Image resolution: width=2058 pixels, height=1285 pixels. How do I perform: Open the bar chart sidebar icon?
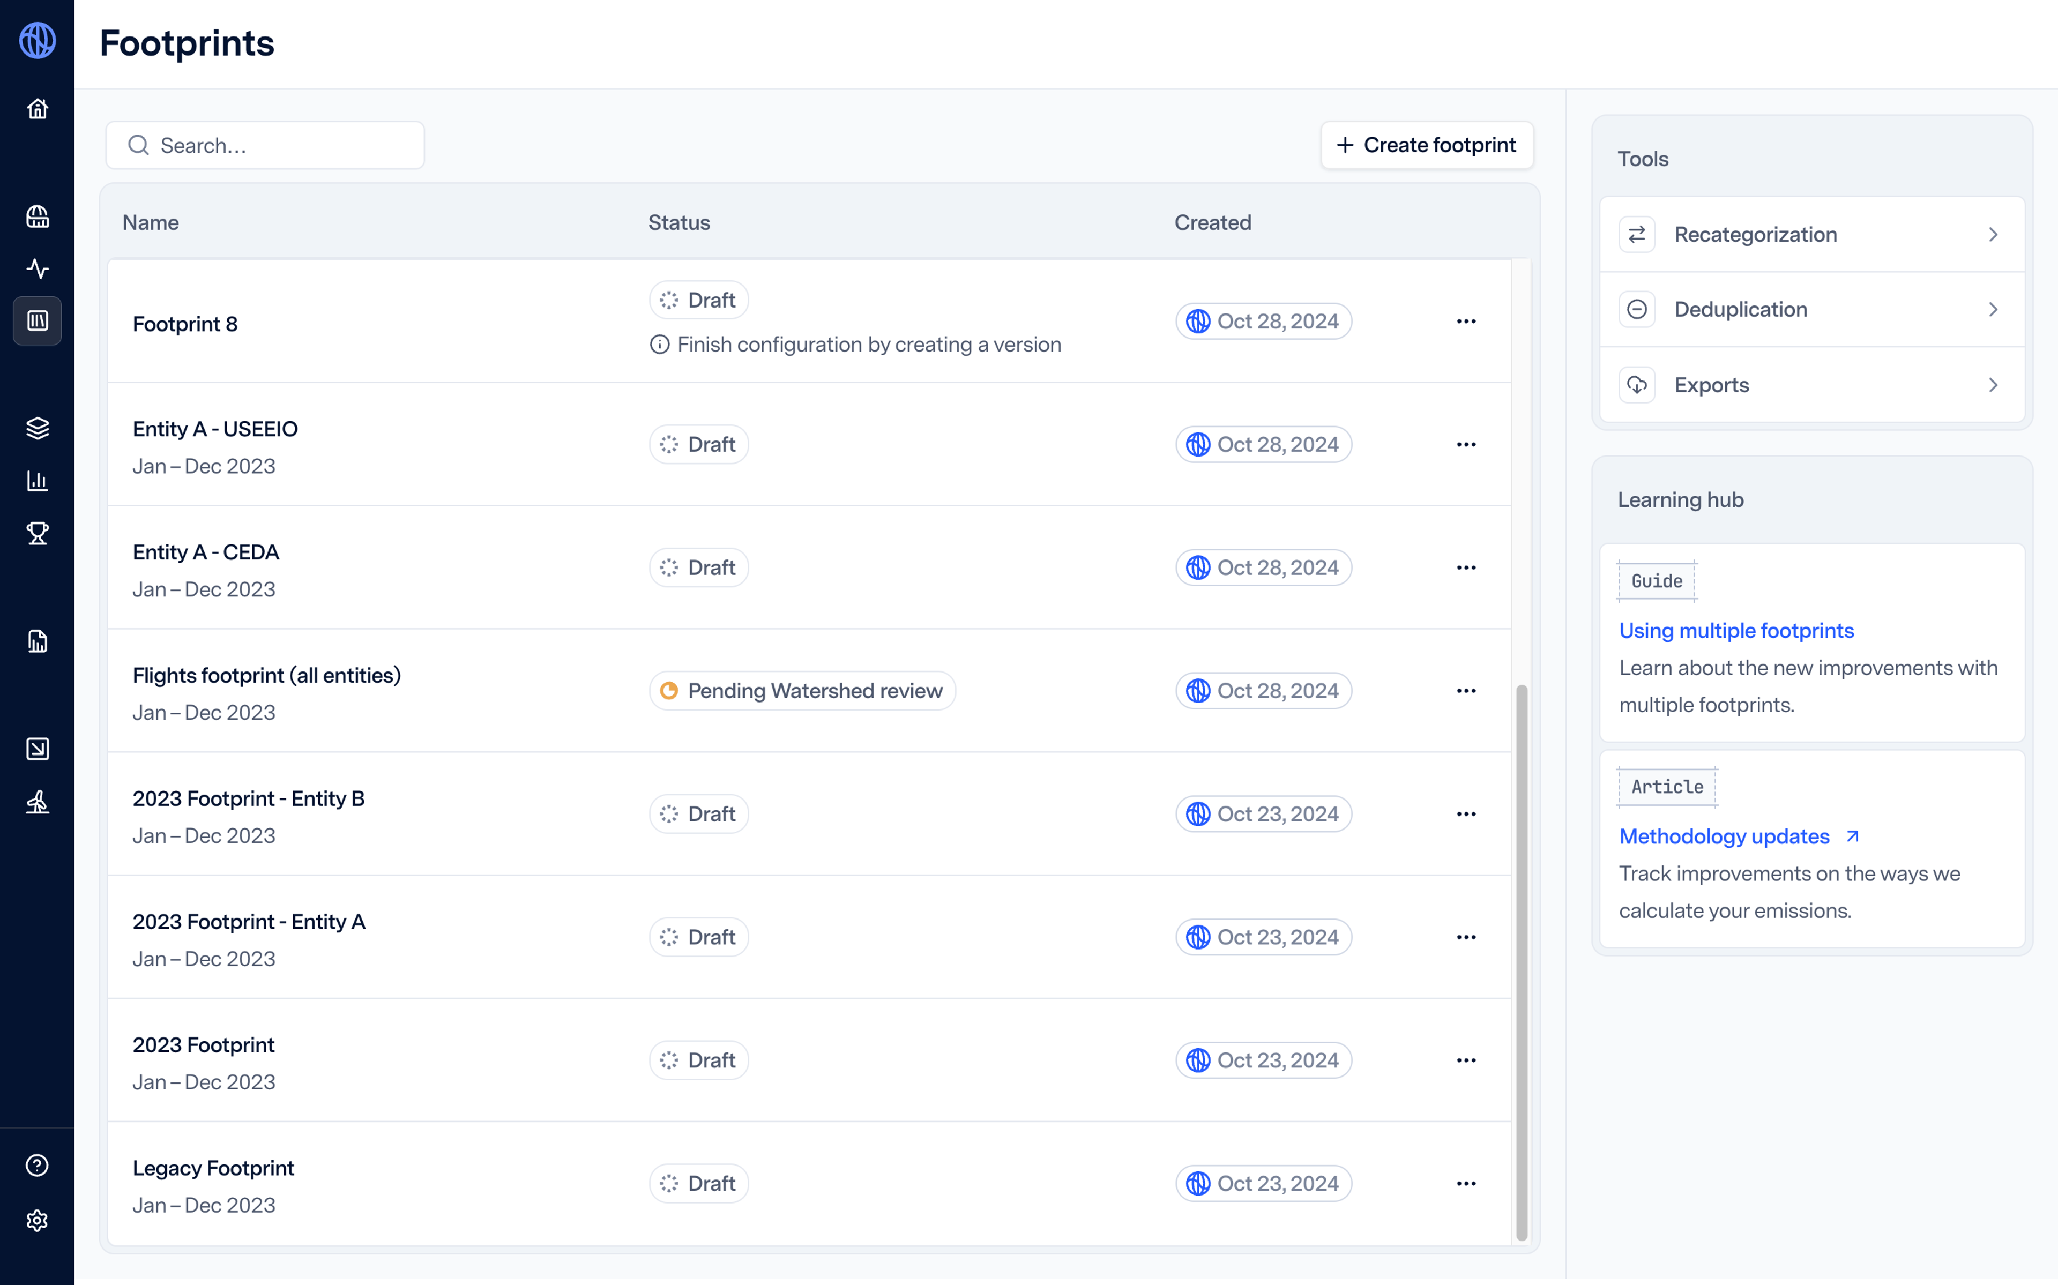[x=38, y=481]
